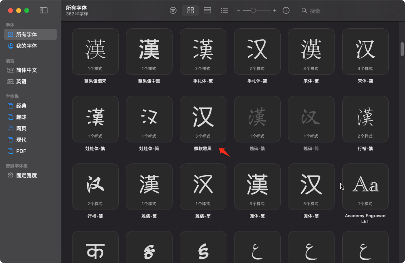Switch to list view layout

pos(224,11)
